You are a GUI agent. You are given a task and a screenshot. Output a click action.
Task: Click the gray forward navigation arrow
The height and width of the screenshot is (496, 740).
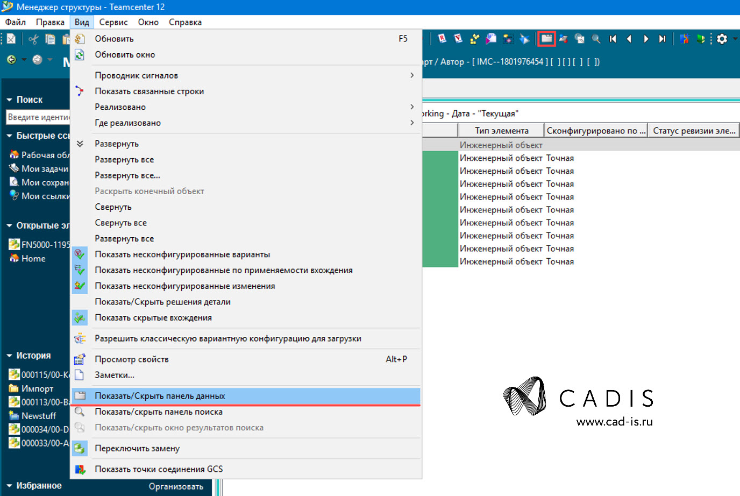tap(37, 60)
